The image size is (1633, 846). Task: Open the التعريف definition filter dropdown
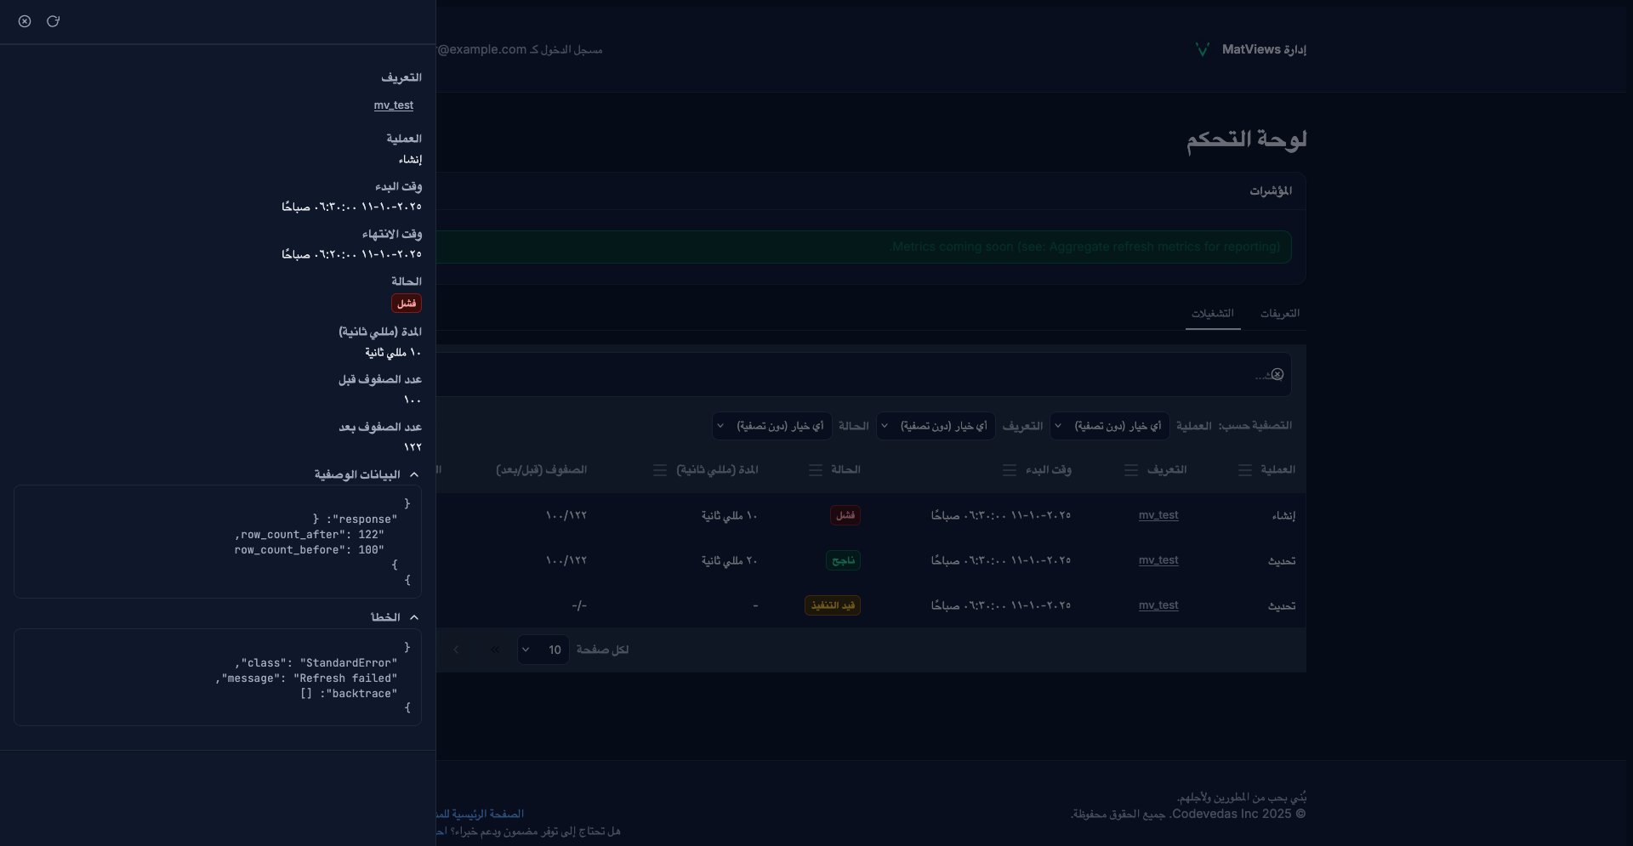pyautogui.click(x=936, y=426)
